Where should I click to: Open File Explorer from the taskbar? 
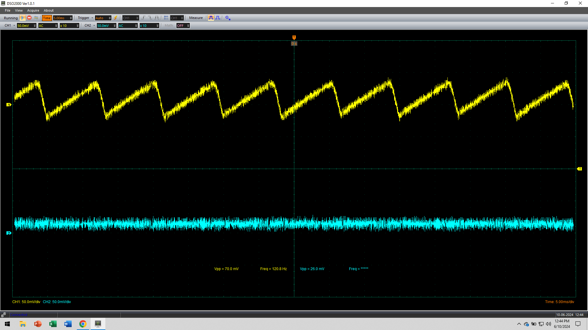click(x=23, y=324)
